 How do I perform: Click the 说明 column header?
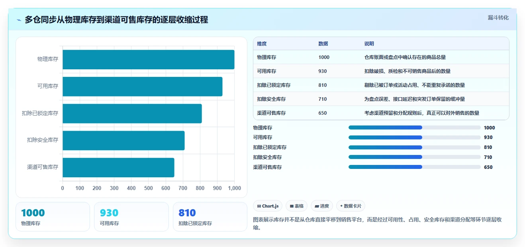coord(369,44)
